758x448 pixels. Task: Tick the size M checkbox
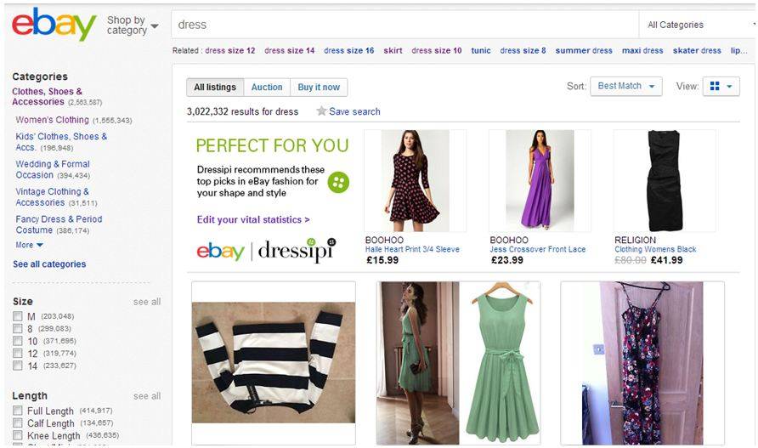pos(18,316)
